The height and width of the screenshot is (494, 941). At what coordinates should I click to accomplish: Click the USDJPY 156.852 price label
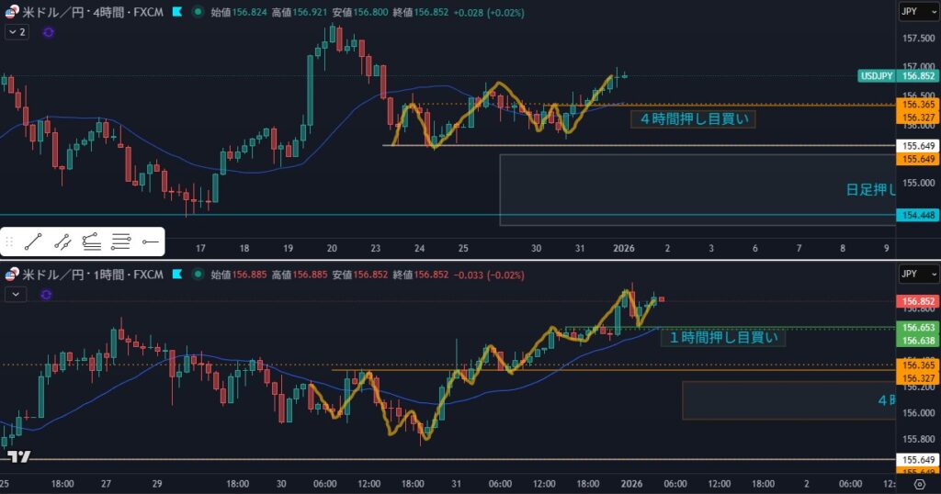pos(890,76)
